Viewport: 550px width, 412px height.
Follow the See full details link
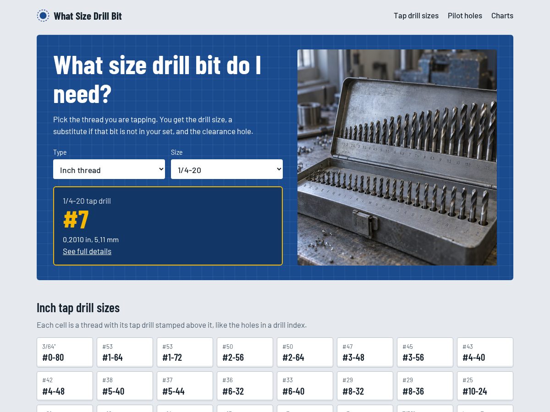(87, 251)
